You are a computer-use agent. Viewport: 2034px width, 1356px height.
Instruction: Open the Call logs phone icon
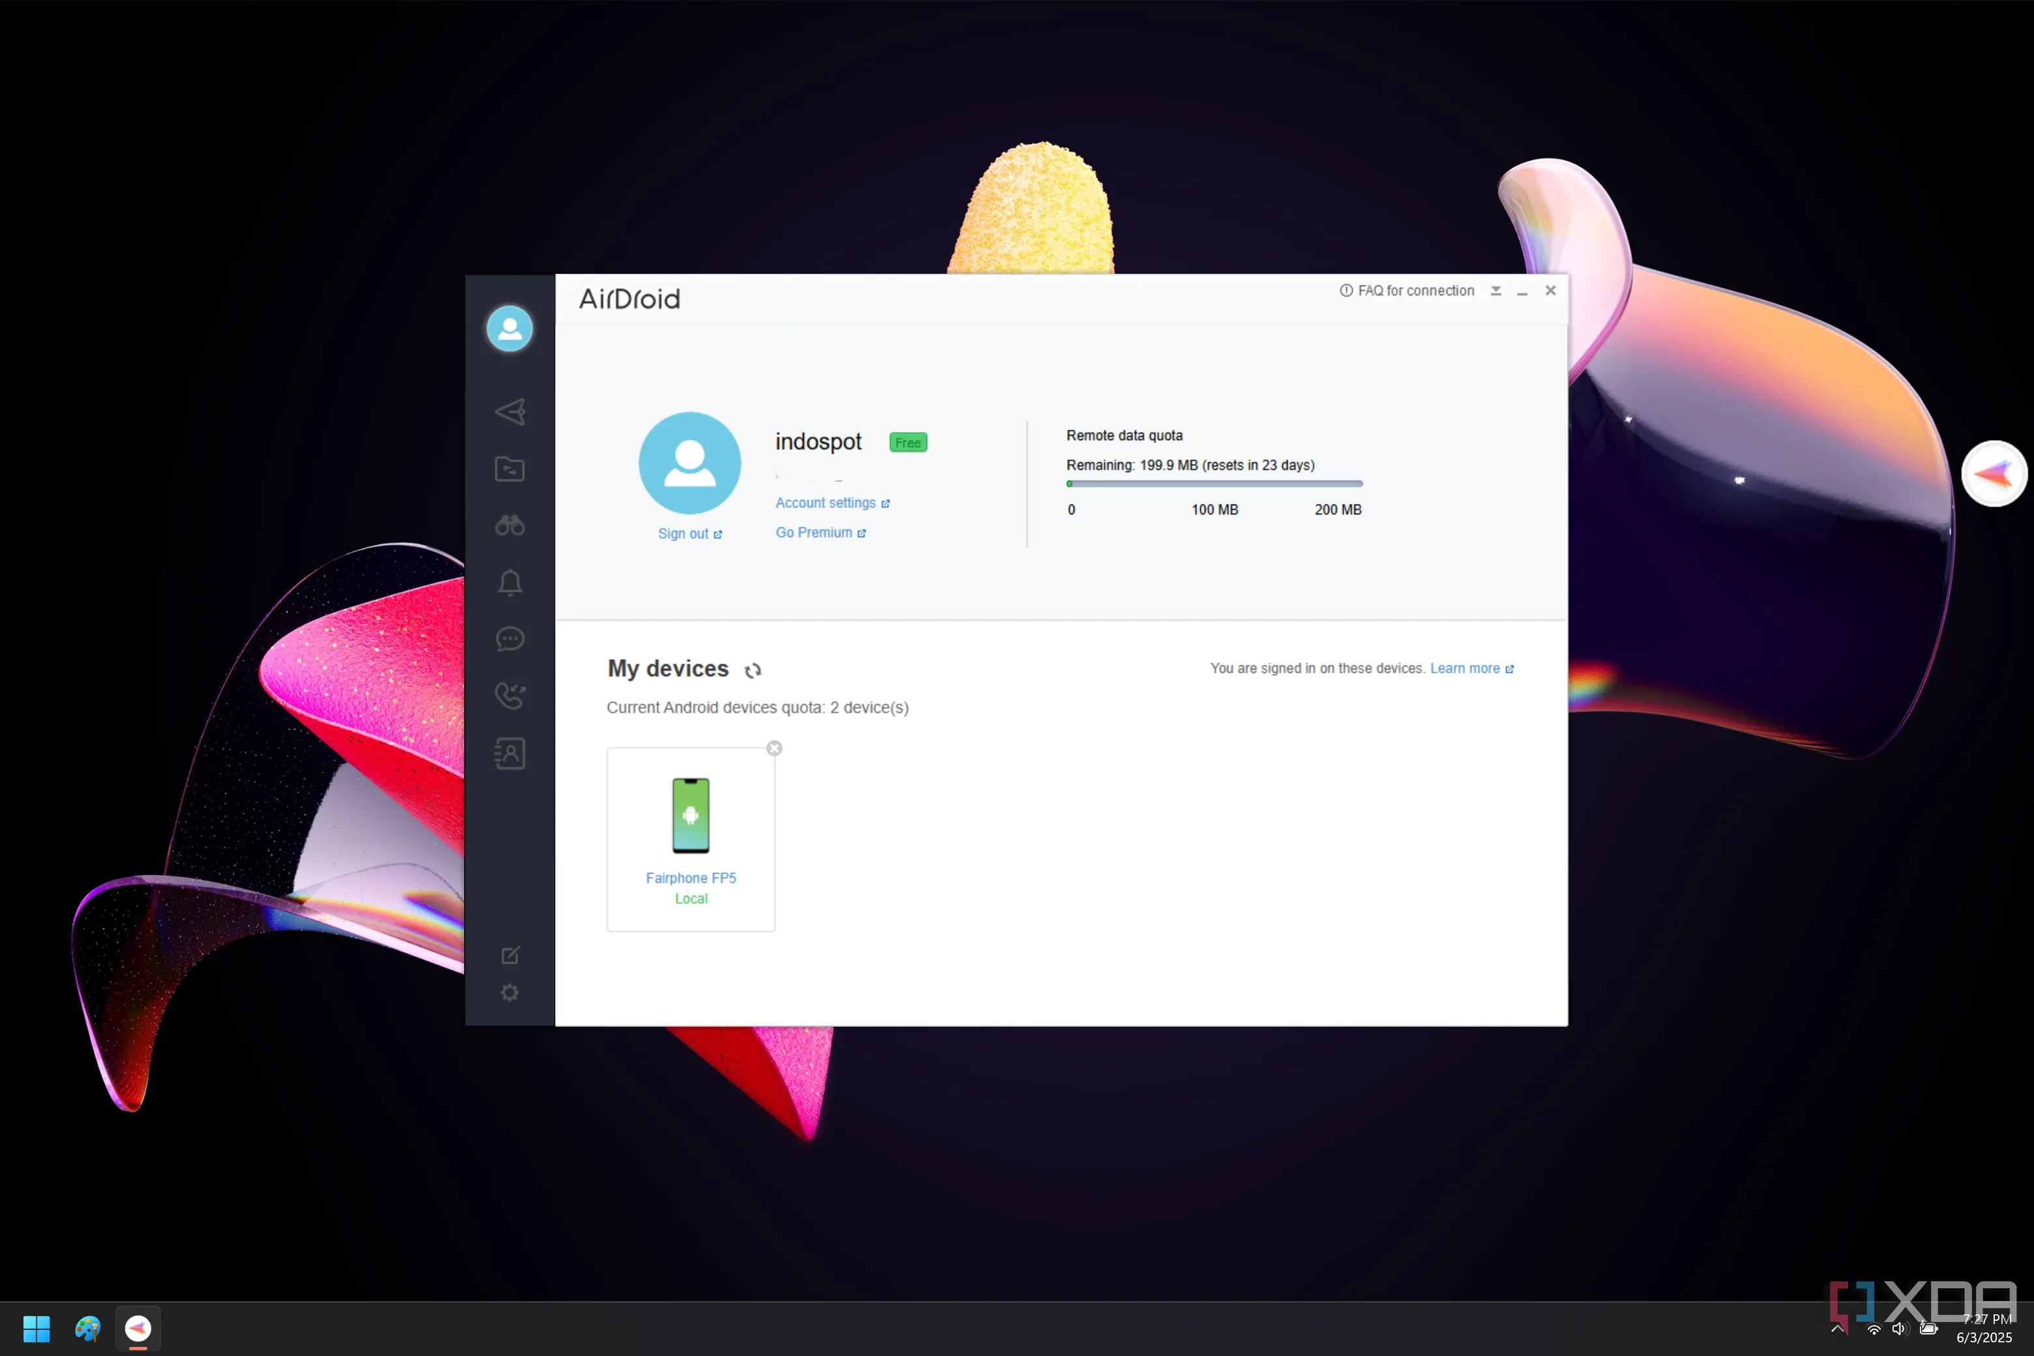tap(510, 696)
